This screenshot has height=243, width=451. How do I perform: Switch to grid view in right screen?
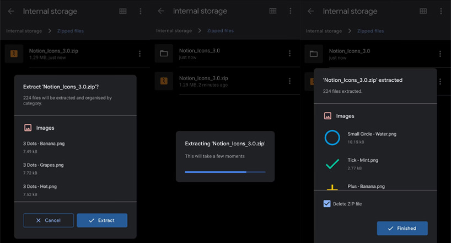[x=423, y=11]
